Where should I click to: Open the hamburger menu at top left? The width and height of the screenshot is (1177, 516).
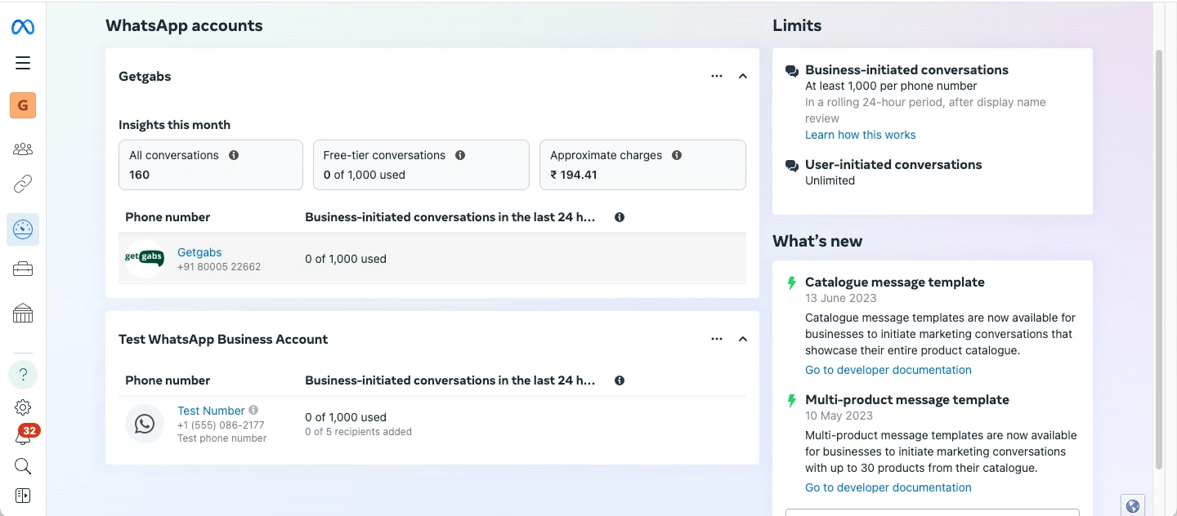click(23, 62)
